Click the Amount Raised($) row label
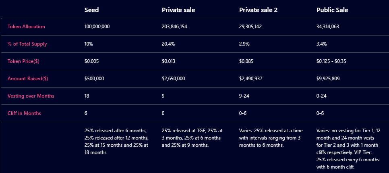 [28, 79]
